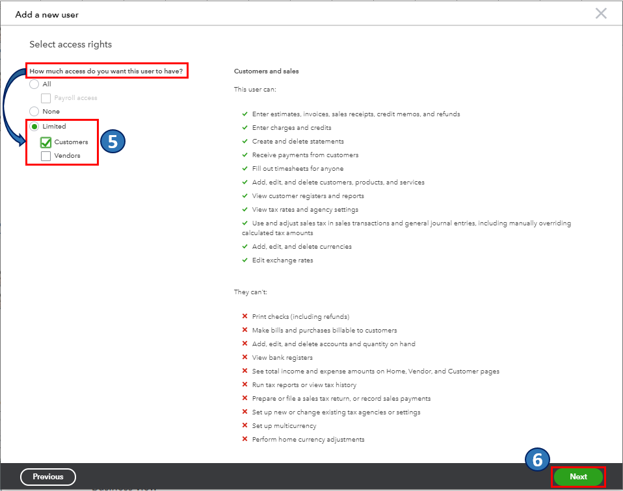Tick the Payroll access checkbox
The height and width of the screenshot is (491, 623).
[x=46, y=98]
